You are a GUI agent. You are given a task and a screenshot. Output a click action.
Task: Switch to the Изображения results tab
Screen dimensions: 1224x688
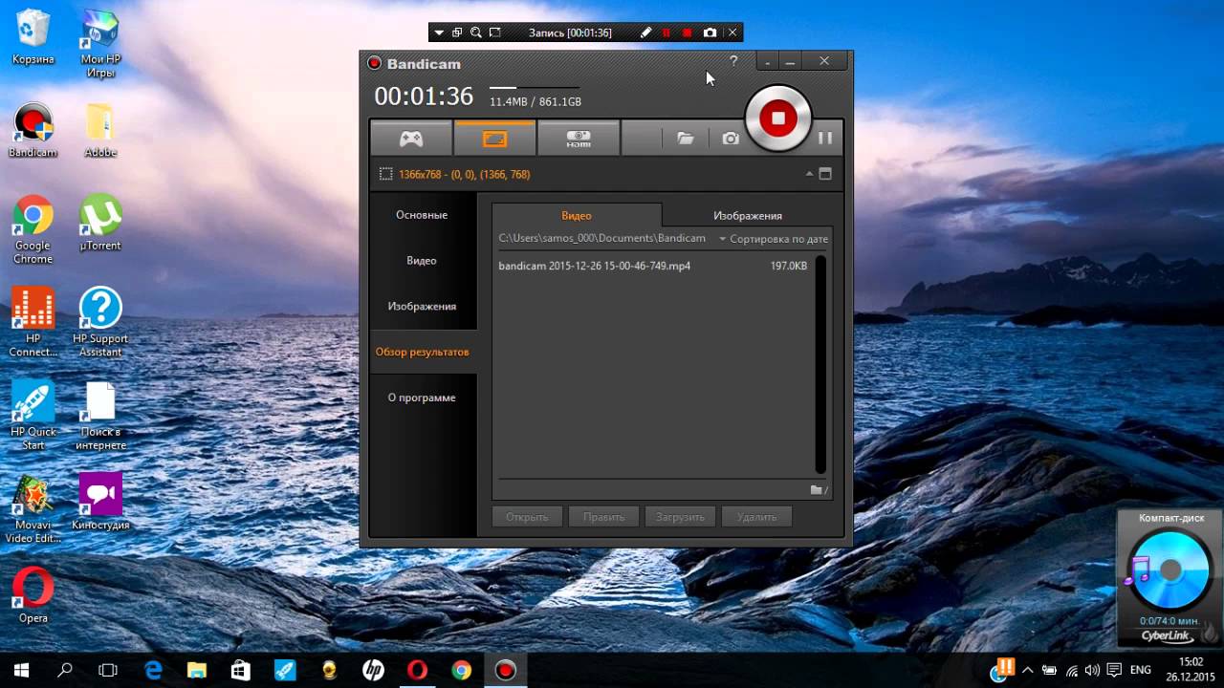[x=748, y=215]
